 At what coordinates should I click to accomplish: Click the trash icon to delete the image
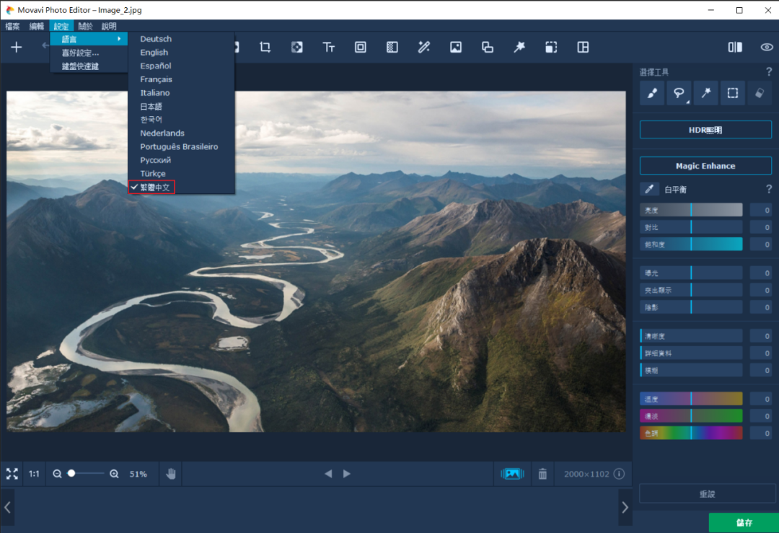pos(542,474)
